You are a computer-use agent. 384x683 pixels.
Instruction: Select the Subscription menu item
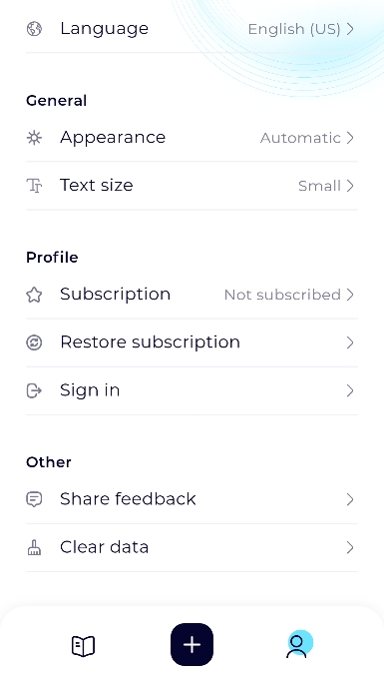[192, 295]
